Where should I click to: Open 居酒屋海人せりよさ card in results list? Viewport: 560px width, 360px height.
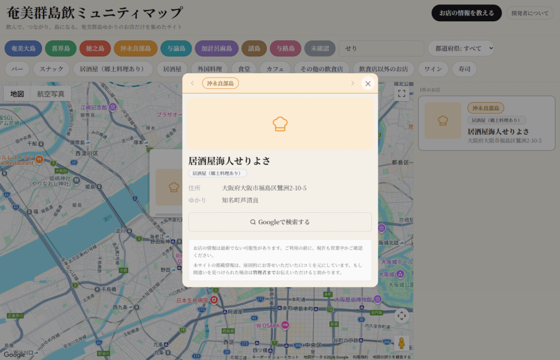487,123
